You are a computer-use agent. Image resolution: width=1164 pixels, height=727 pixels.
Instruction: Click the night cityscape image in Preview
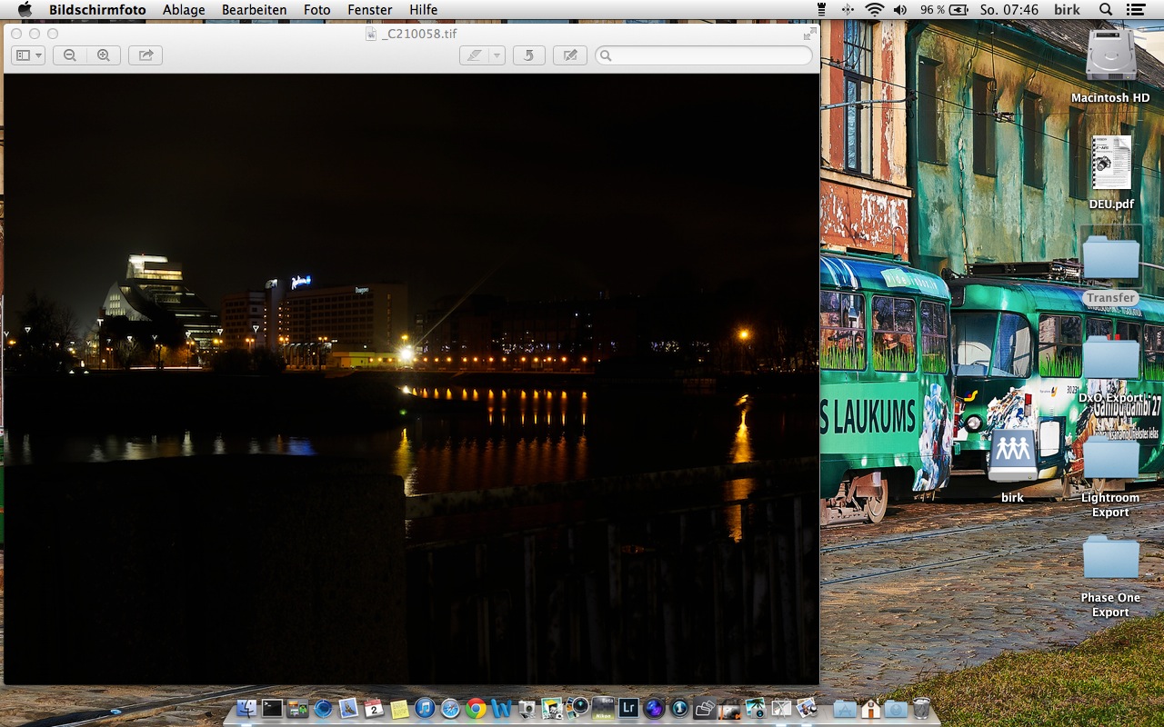tap(412, 379)
